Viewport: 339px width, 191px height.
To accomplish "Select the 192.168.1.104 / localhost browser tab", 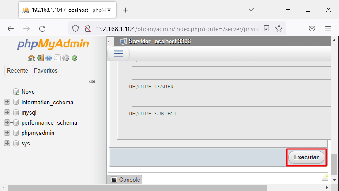I will pyautogui.click(x=67, y=10).
